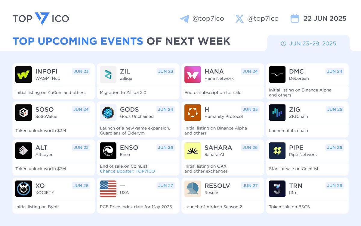Click the SoSoValue cube logo
361x226 pixels.
[23, 113]
